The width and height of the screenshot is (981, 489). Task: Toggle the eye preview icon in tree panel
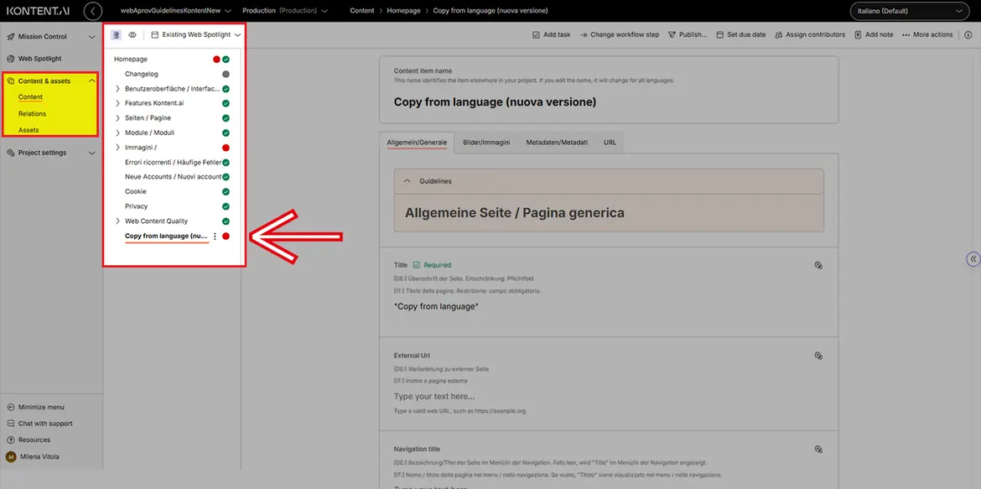132,35
